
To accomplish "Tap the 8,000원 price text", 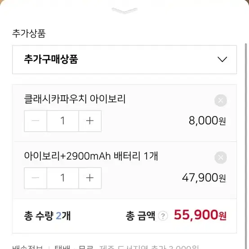I will (207, 121).
